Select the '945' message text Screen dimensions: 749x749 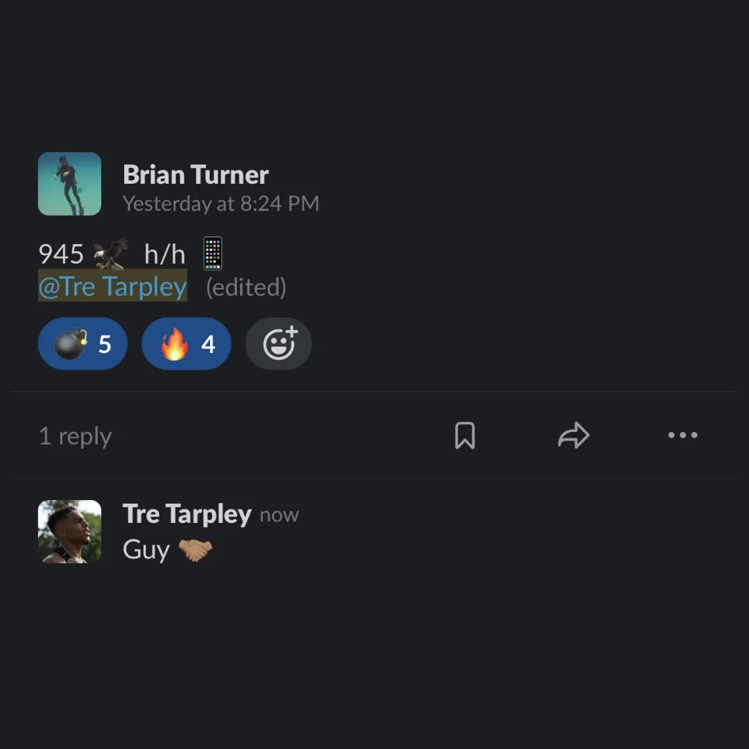pyautogui.click(x=61, y=254)
